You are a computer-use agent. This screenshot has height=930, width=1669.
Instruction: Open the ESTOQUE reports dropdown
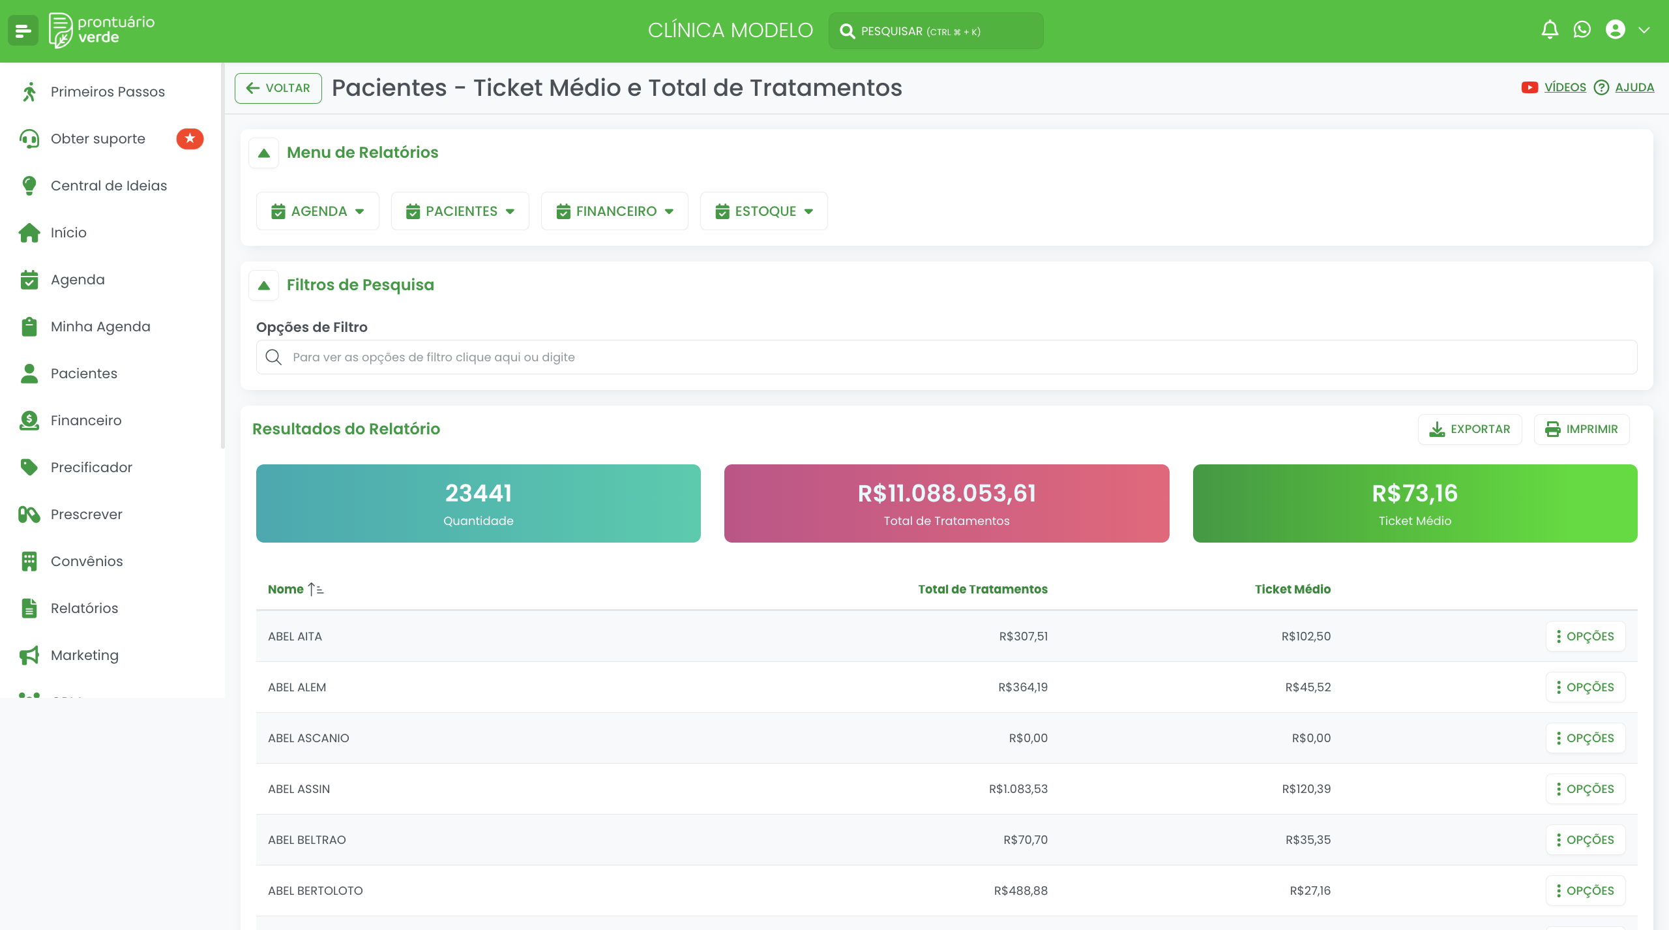pos(763,211)
